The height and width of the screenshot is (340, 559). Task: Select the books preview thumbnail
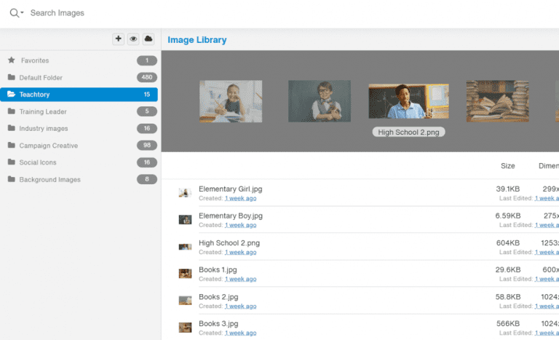[x=497, y=101]
